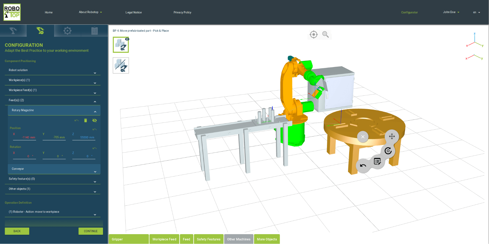Toggle Rotary Magazine visibility eye icon
Screen dimensions: 489x244
95,120
